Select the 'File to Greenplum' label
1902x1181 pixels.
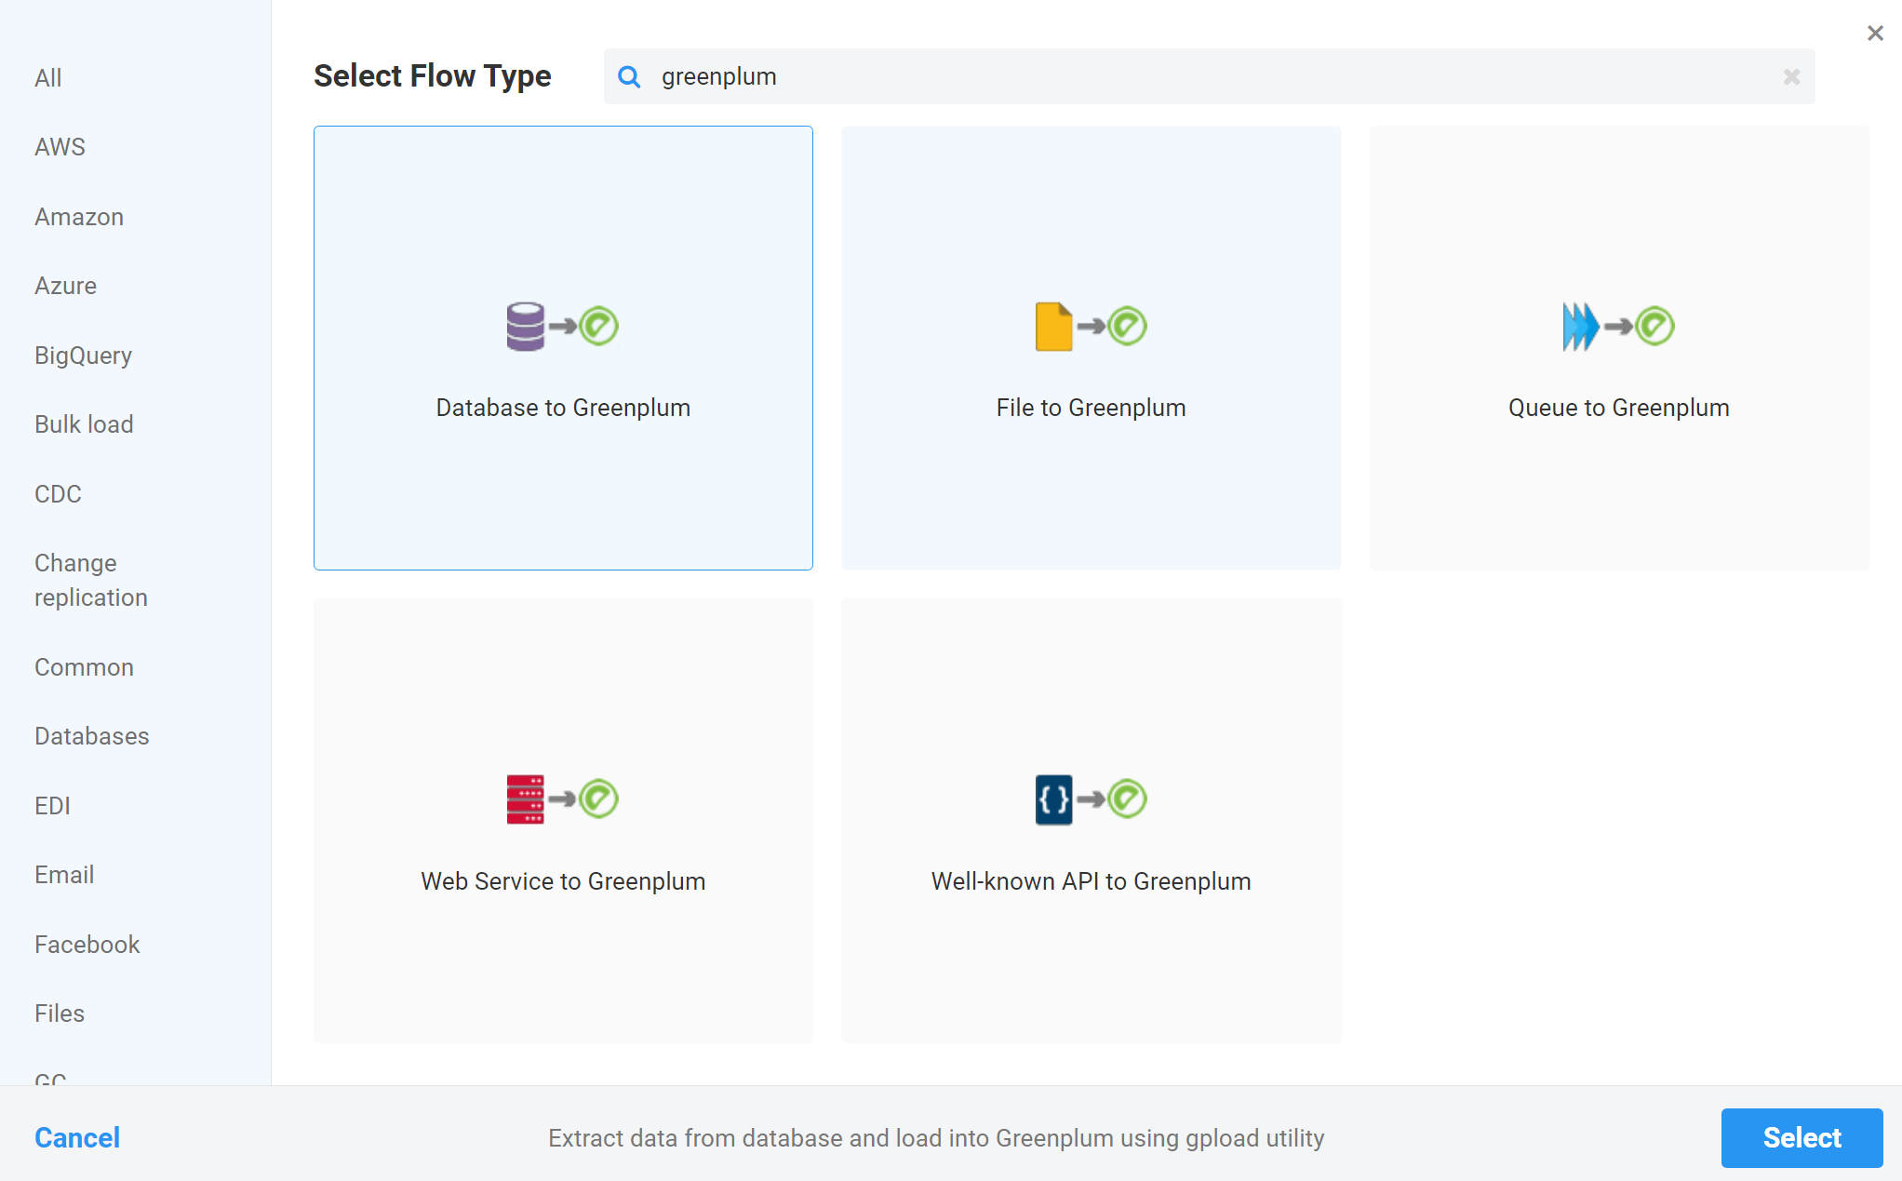tap(1091, 408)
